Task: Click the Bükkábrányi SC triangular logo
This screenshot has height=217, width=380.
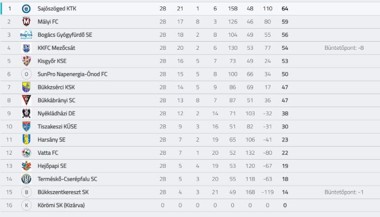Action: (26, 100)
